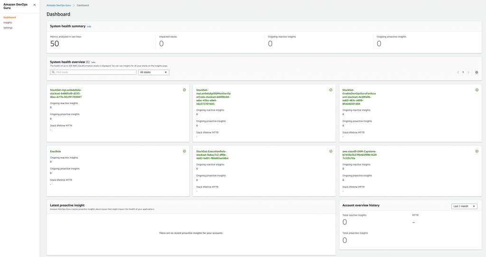Open Insights in the side navigation
This screenshot has height=257, width=486.
(8, 23)
